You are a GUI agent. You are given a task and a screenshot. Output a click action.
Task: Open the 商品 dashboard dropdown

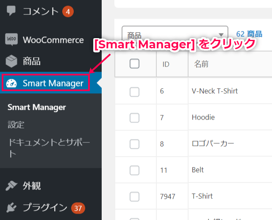[x=175, y=34]
